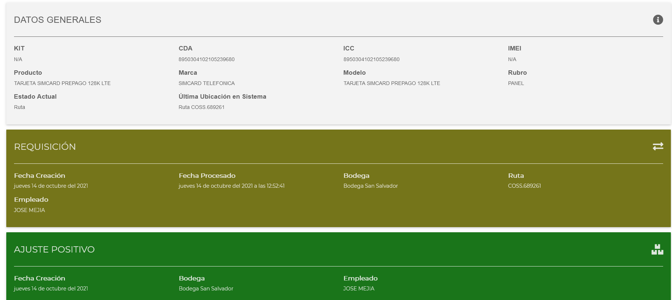This screenshot has height=300, width=672.
Task: Click the Ruta COSS.689261 last location value
Action: [201, 107]
